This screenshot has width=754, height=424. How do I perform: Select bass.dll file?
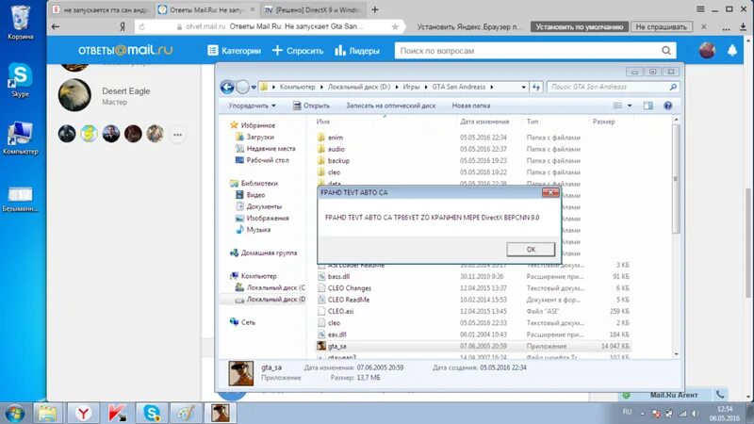tap(338, 276)
